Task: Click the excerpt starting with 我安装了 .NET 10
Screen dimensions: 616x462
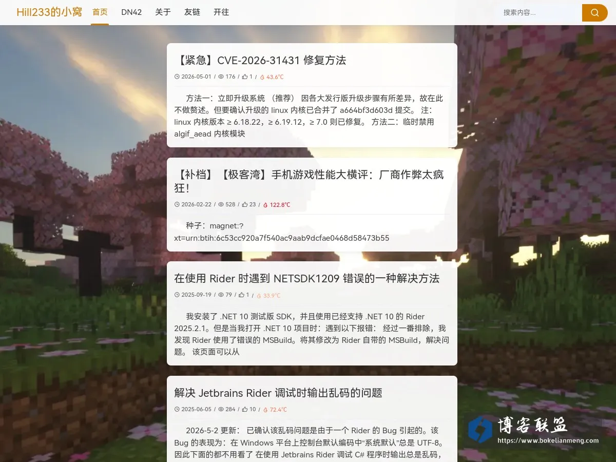Action: (312, 334)
